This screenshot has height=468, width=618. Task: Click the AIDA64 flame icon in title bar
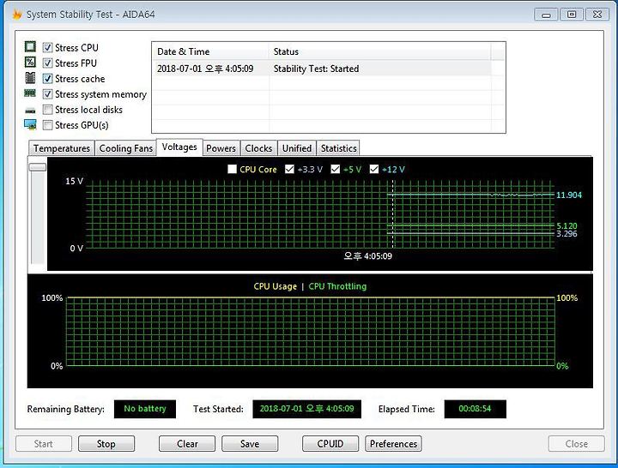(17, 15)
